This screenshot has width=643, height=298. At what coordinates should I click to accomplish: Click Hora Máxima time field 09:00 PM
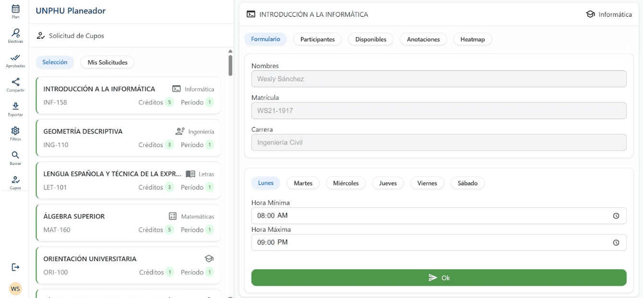(439, 242)
